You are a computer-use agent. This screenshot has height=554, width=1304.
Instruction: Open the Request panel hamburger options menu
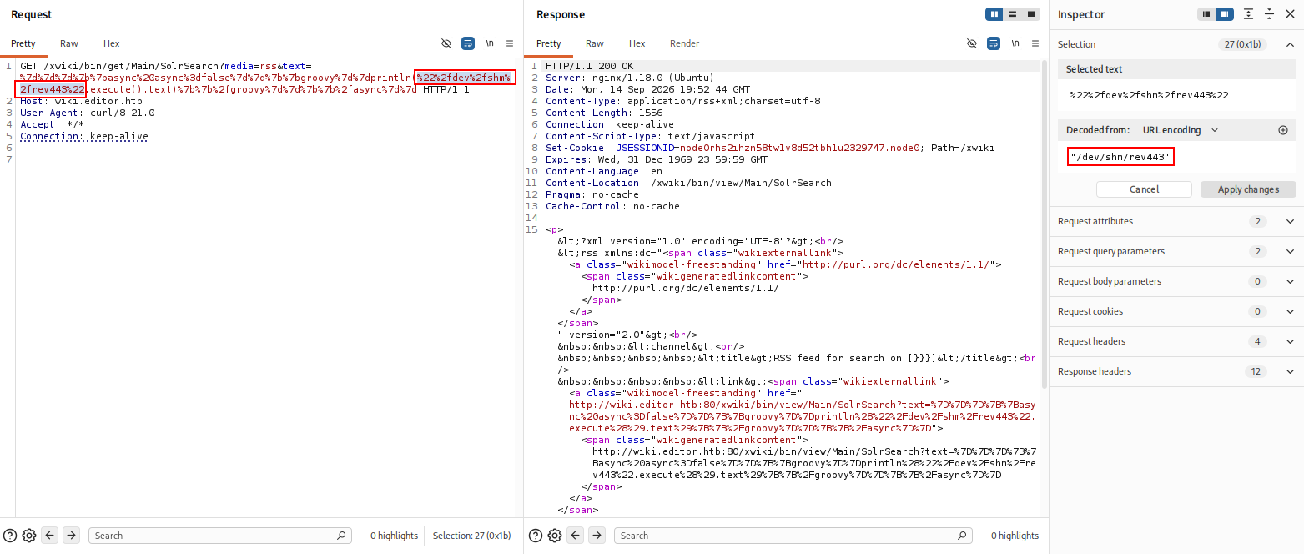(x=509, y=43)
